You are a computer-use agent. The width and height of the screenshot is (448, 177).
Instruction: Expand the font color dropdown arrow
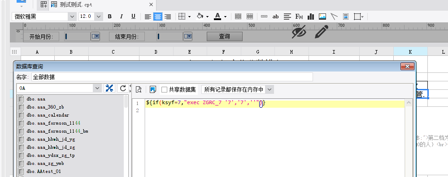click(x=225, y=17)
